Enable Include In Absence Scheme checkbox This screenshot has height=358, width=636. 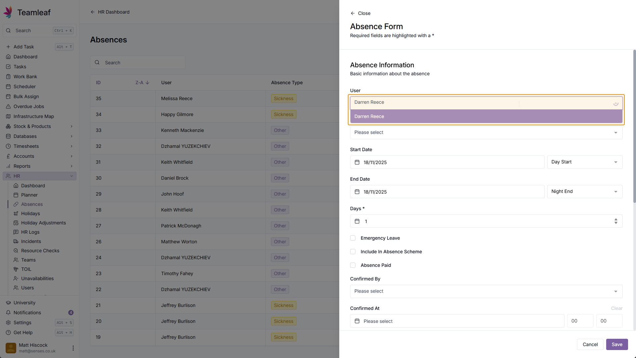click(x=353, y=252)
